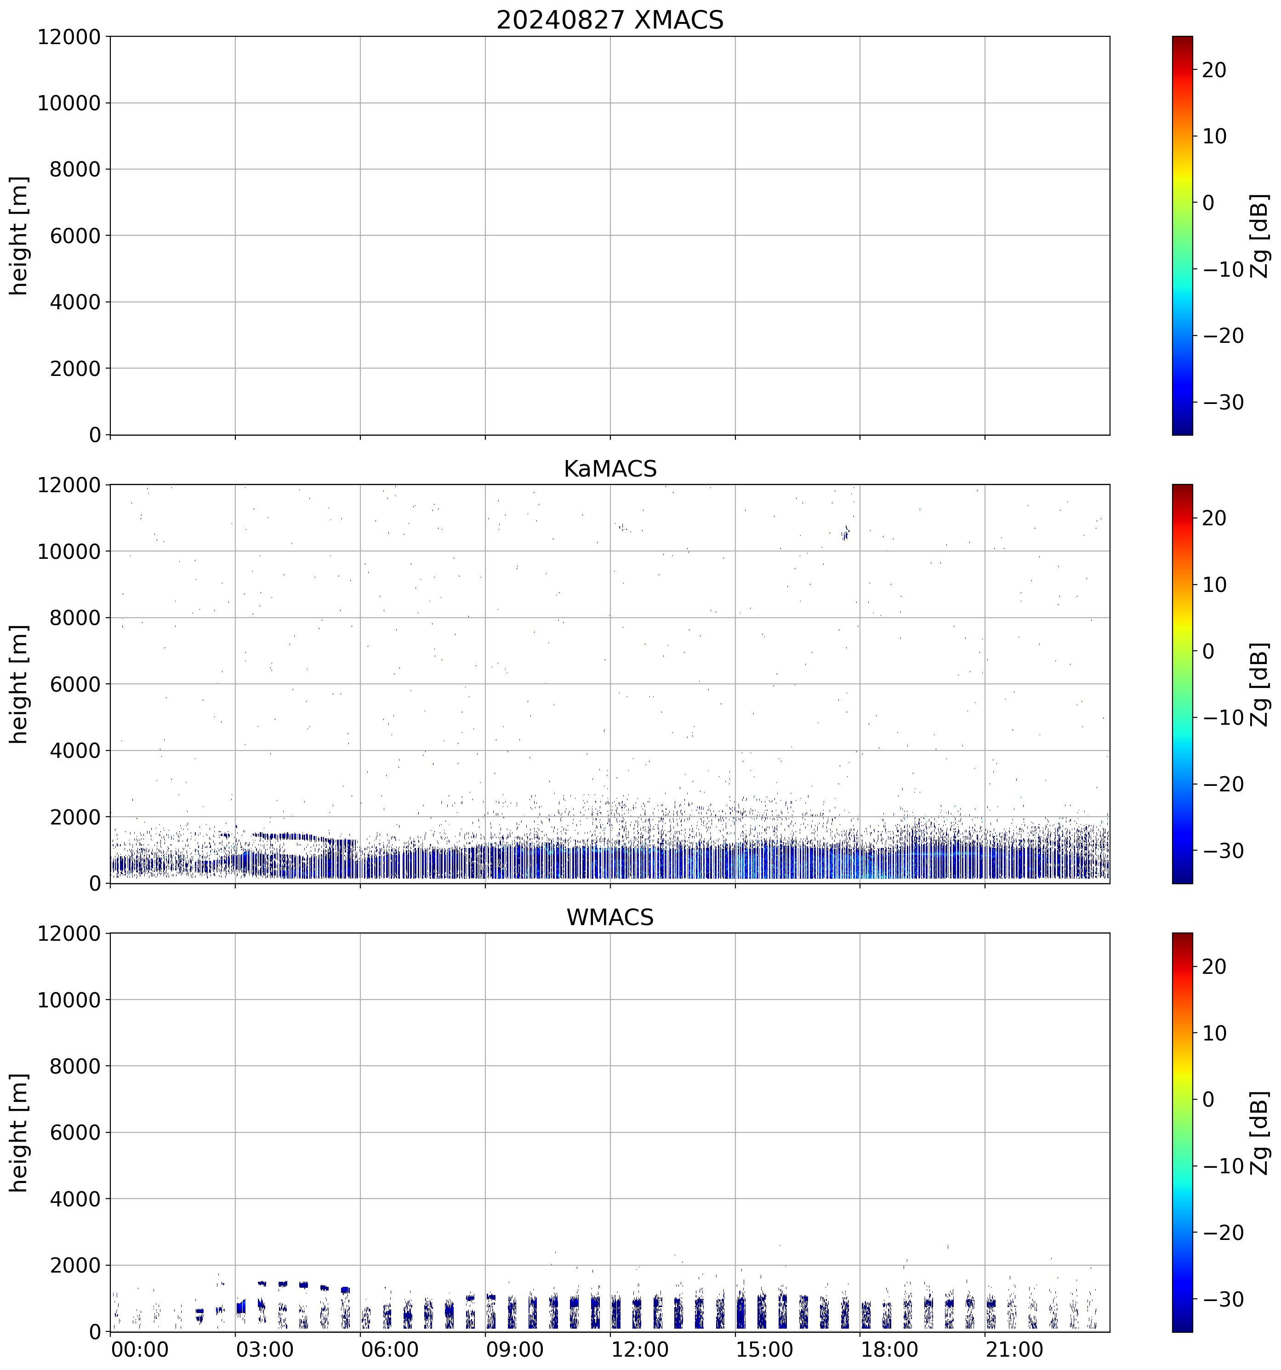This screenshot has height=1370, width=1281.
Task: Click the 18:00 time axis label
Action: (889, 1349)
